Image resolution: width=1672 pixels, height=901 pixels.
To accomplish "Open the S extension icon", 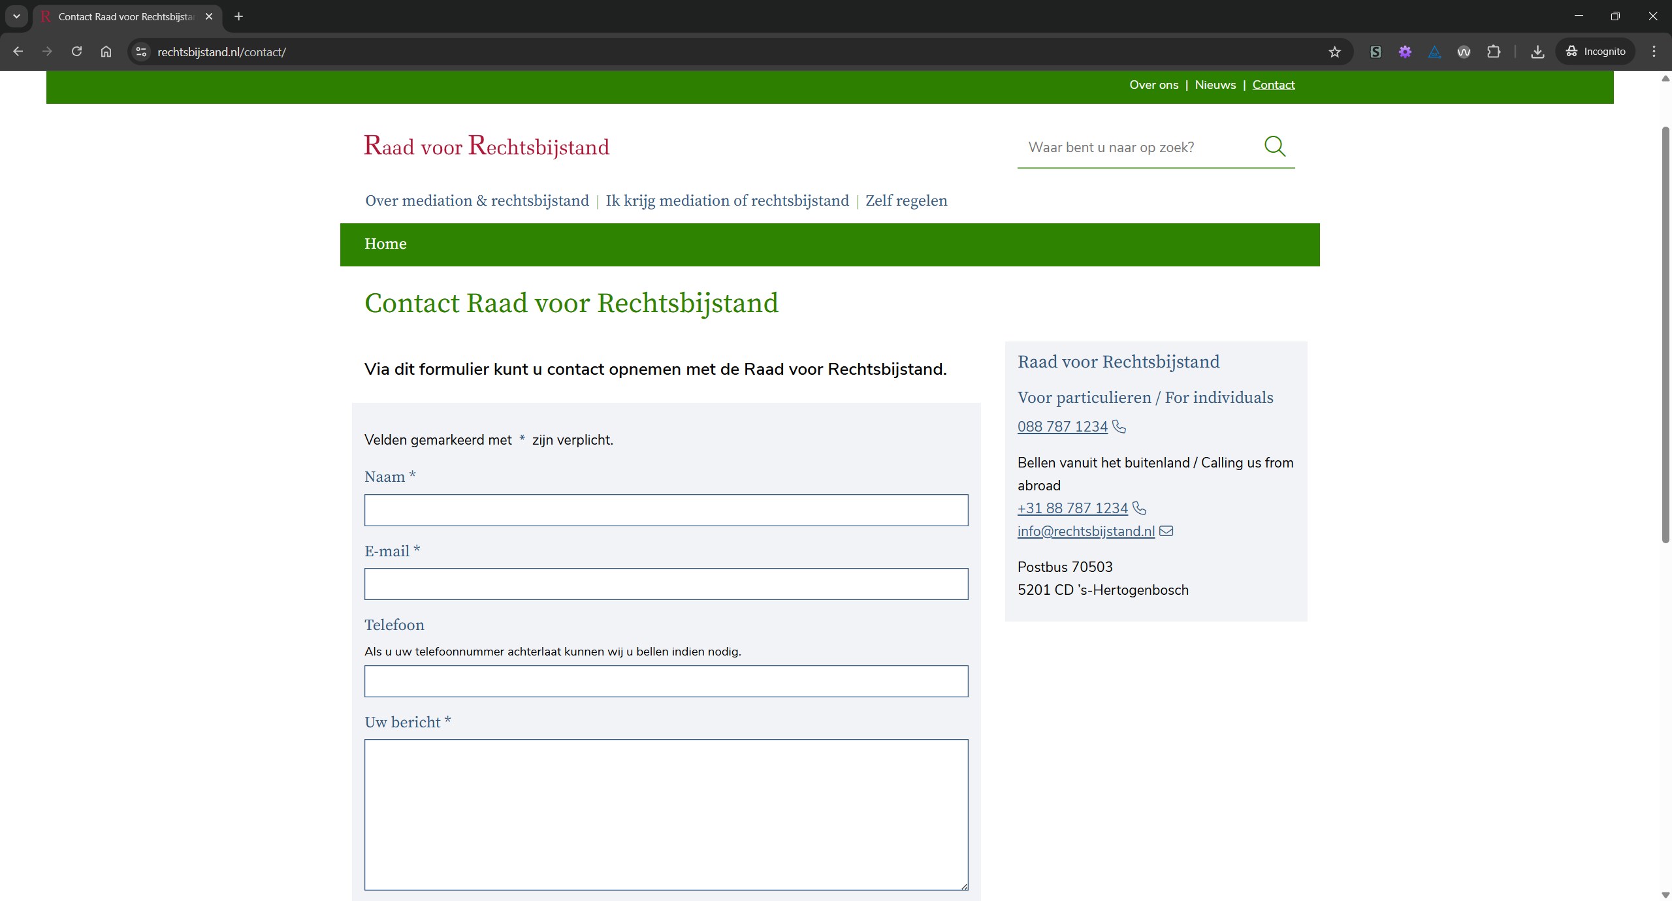I will [1375, 52].
